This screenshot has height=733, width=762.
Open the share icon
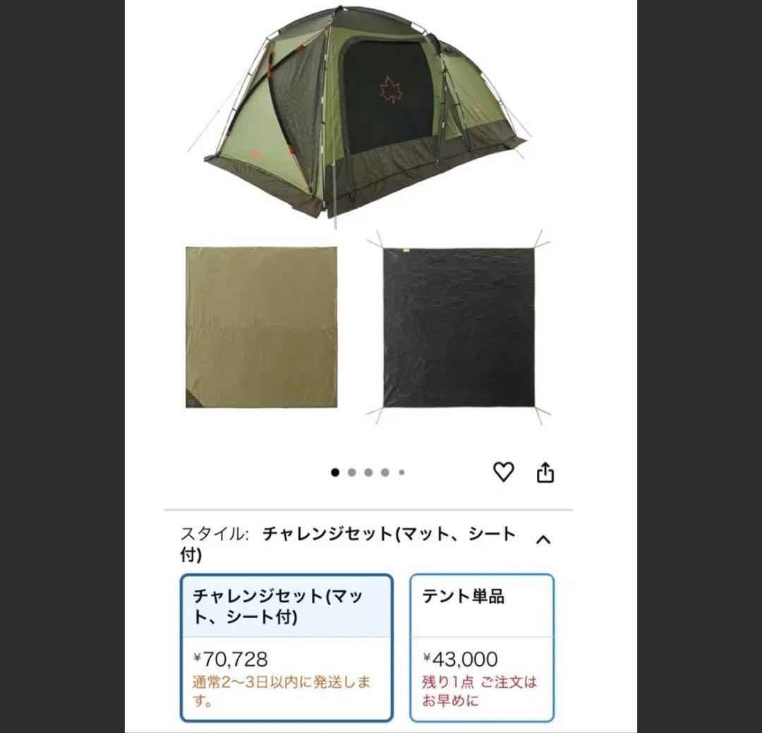(545, 472)
